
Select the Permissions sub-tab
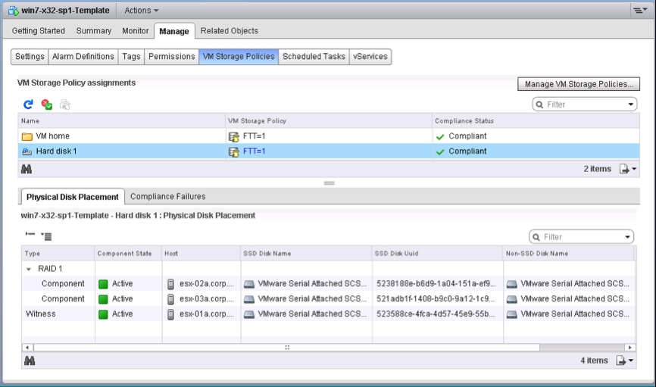point(171,57)
